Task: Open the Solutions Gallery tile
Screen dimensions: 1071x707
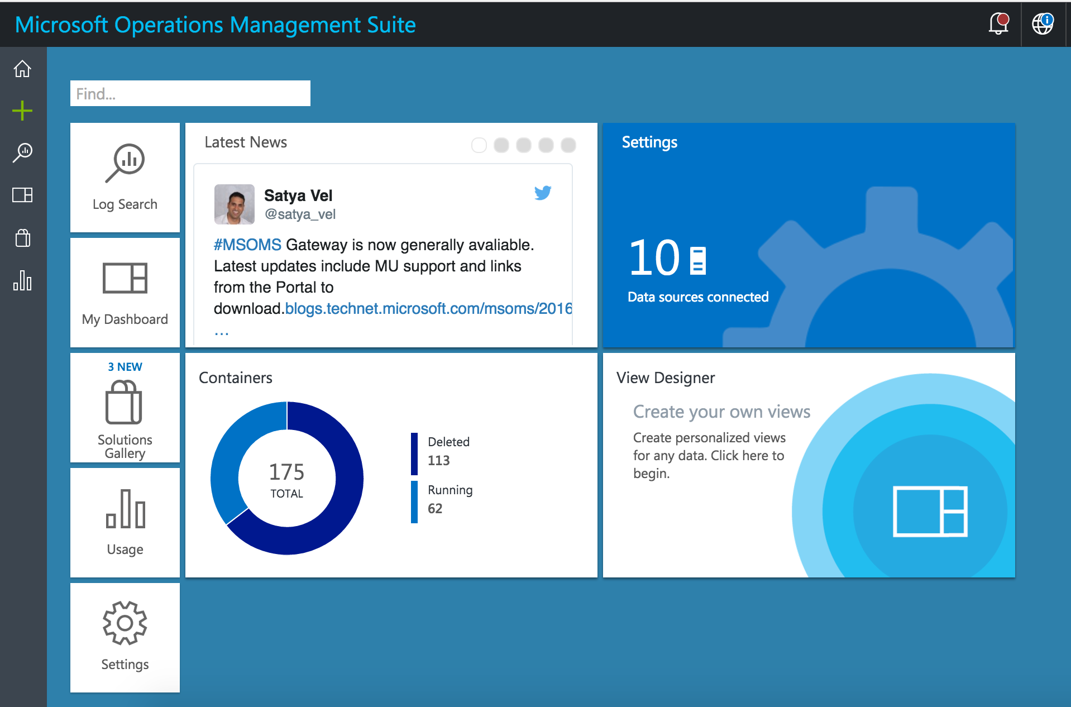Action: 125,408
